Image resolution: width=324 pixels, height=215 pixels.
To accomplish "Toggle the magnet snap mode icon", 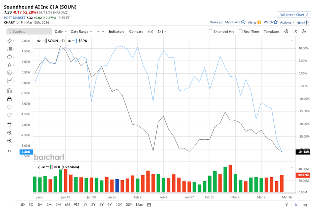I will pos(9,91).
